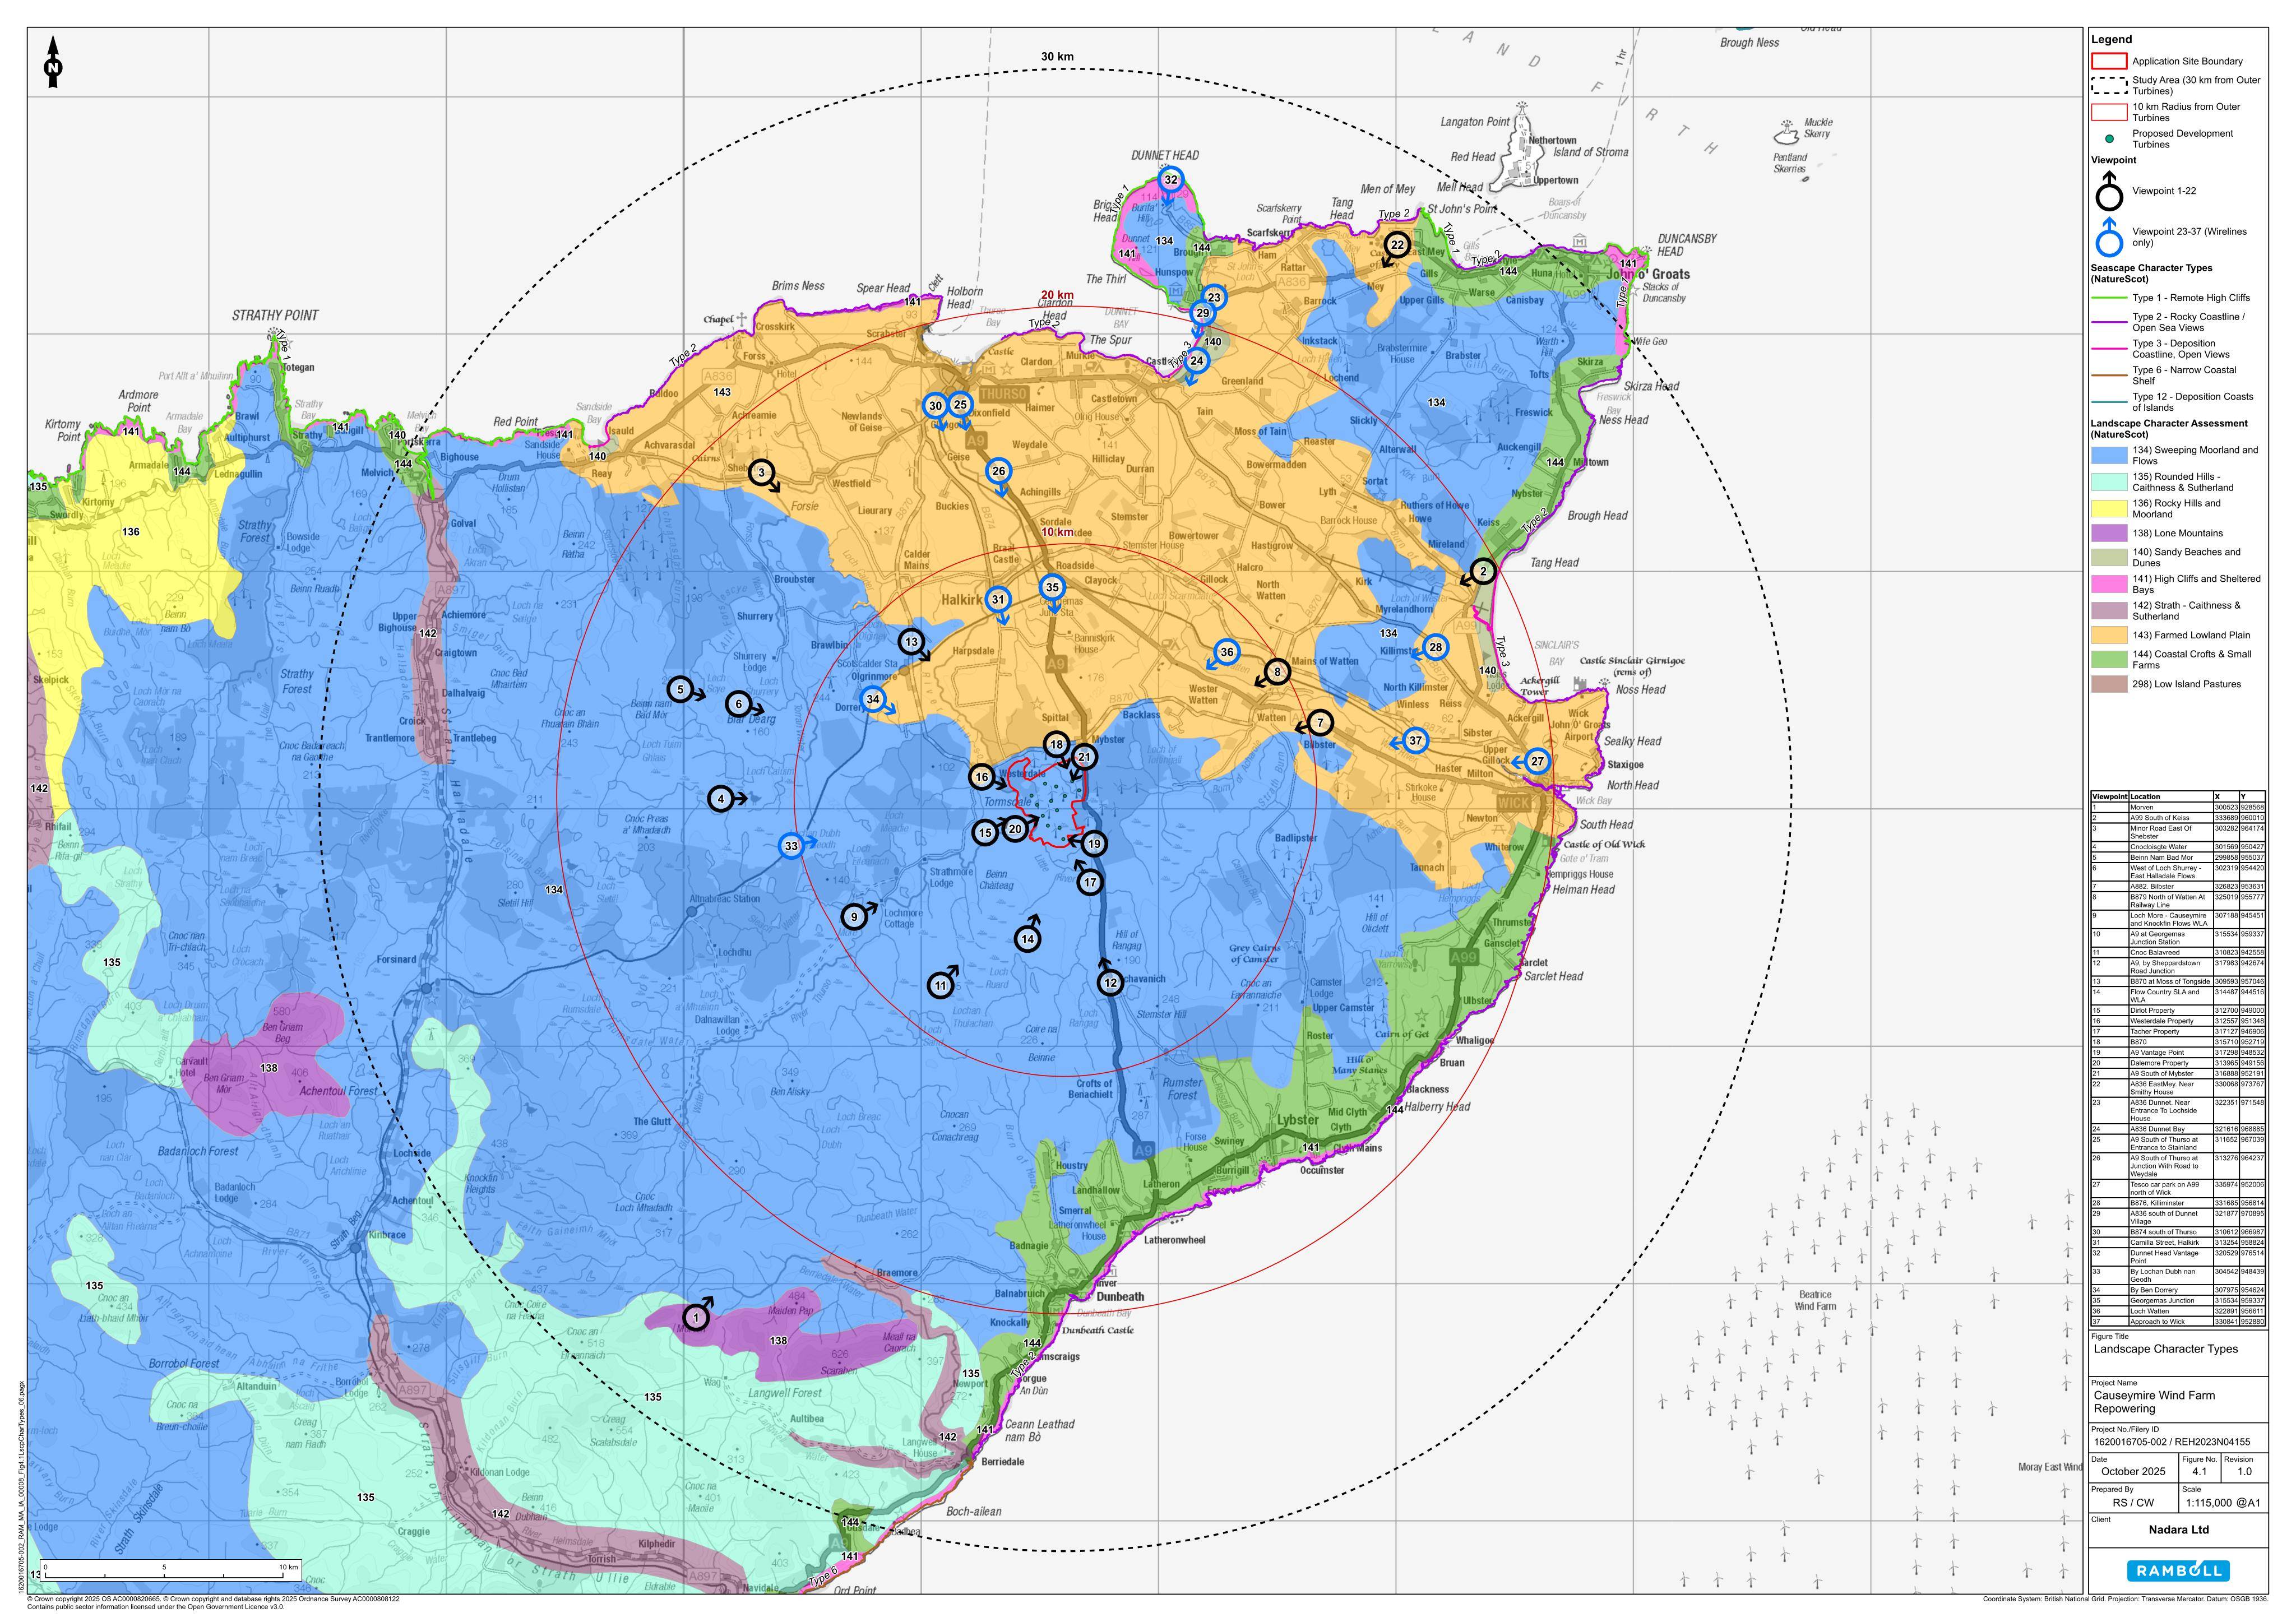Click the Beatrice Wind Farm label
The width and height of the screenshot is (2296, 1622).
1815,1300
